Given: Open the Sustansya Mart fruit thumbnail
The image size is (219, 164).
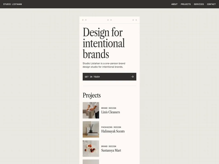Looking at the screenshot, I should click(x=91, y=148).
